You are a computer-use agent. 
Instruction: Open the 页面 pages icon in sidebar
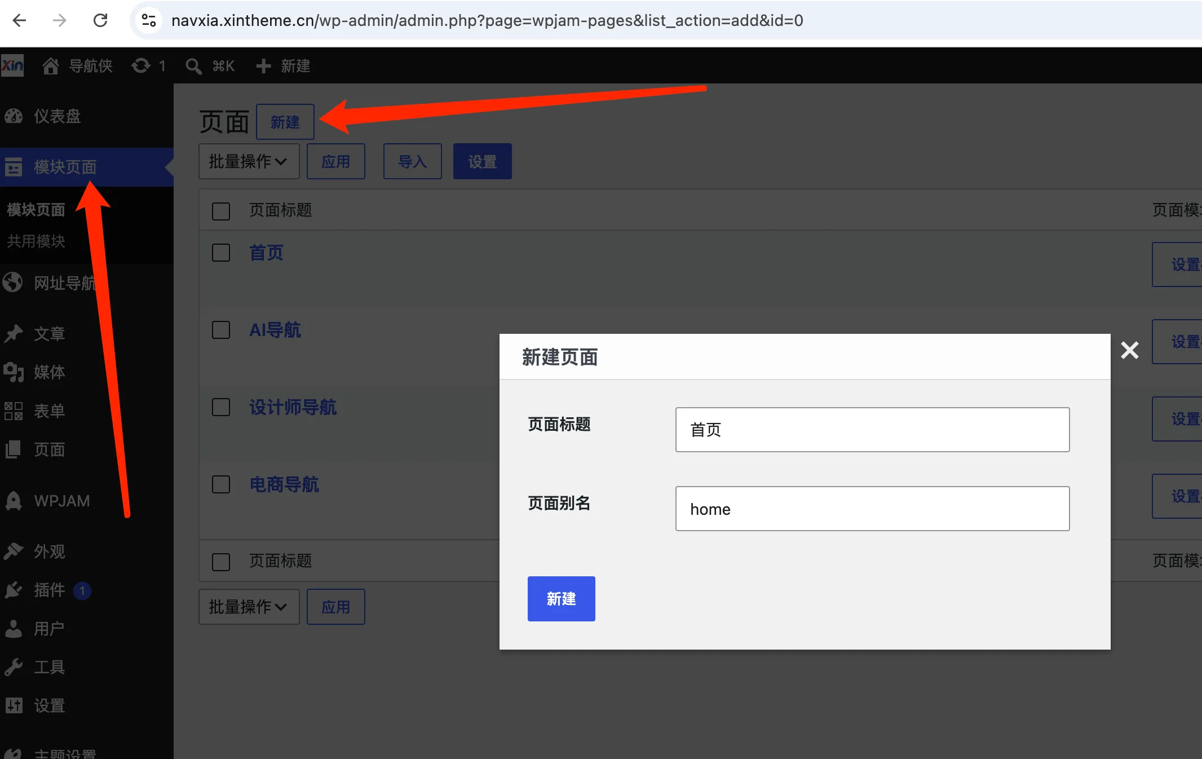coord(14,449)
